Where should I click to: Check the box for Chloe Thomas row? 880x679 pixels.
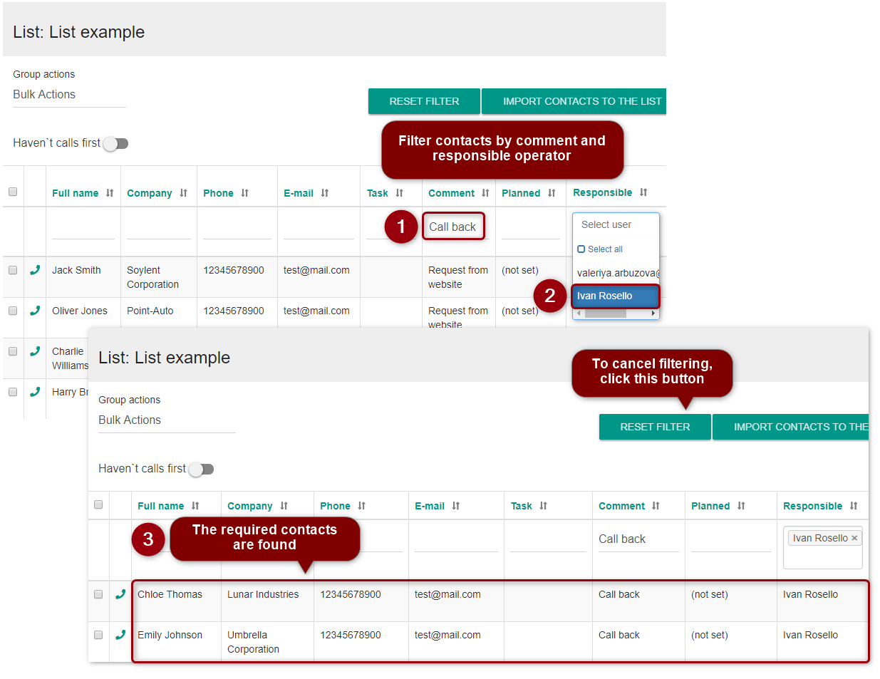(x=98, y=594)
